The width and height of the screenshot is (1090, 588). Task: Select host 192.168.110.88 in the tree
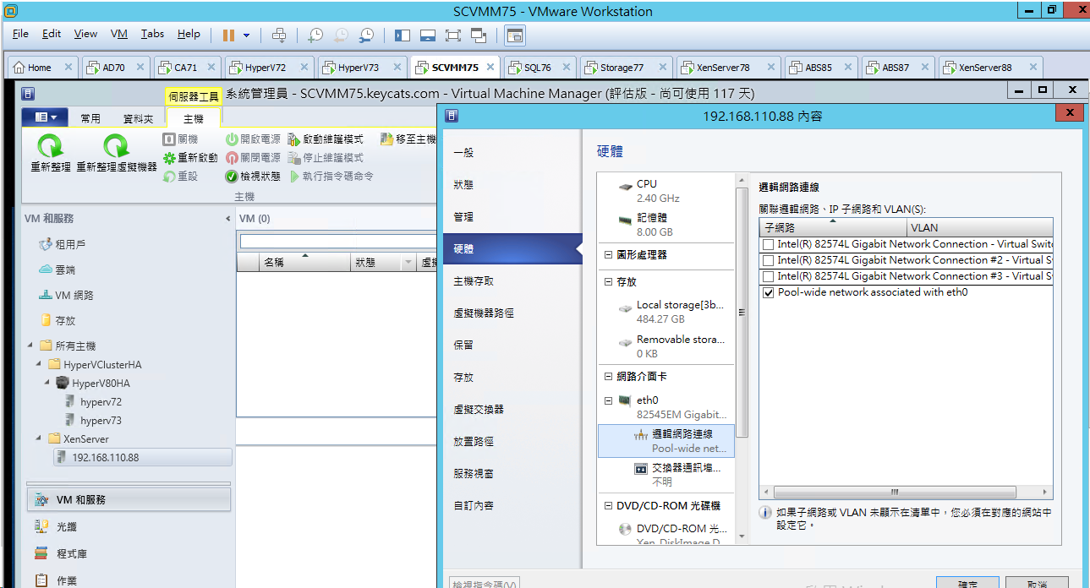click(x=142, y=457)
